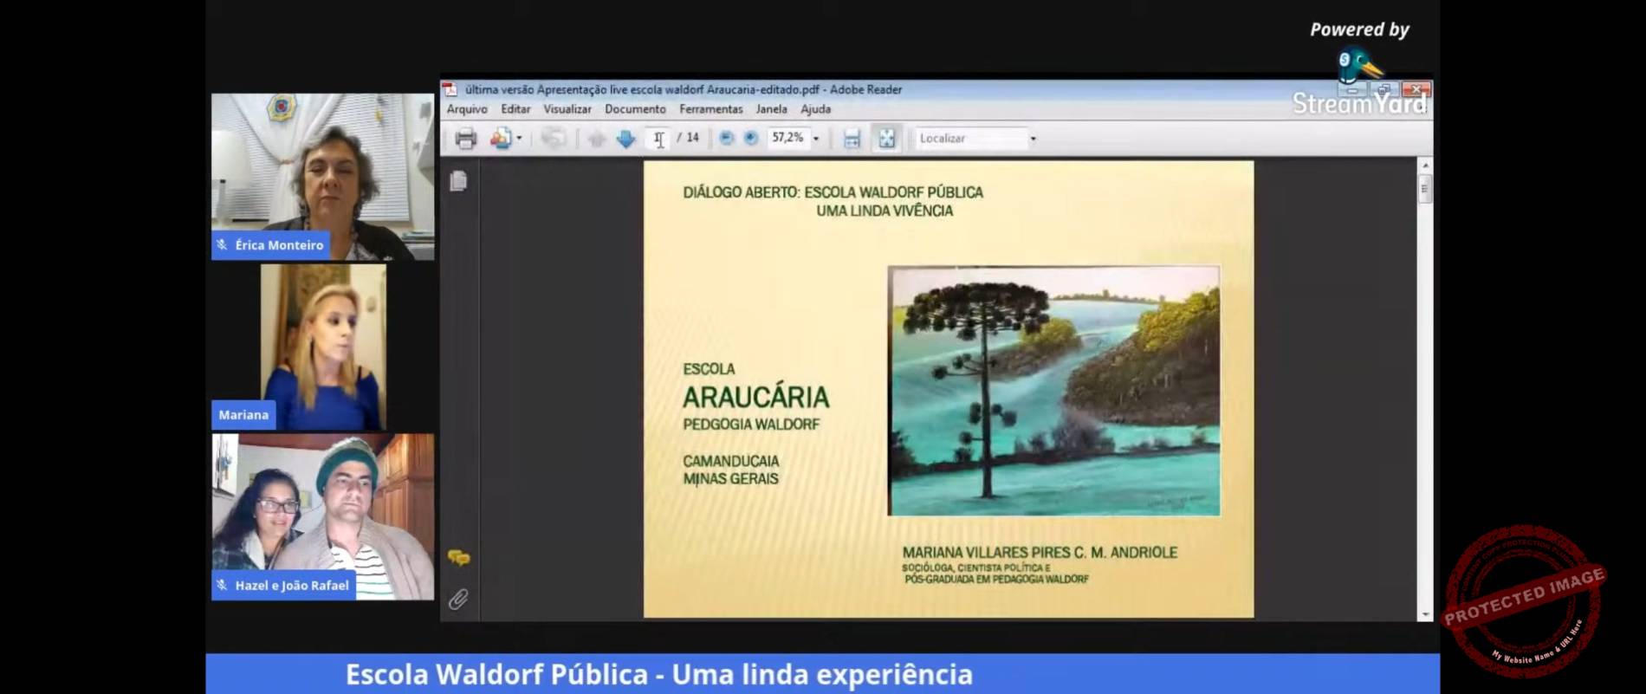Open the Ferramentas menu
Image resolution: width=1646 pixels, height=694 pixels.
point(710,109)
